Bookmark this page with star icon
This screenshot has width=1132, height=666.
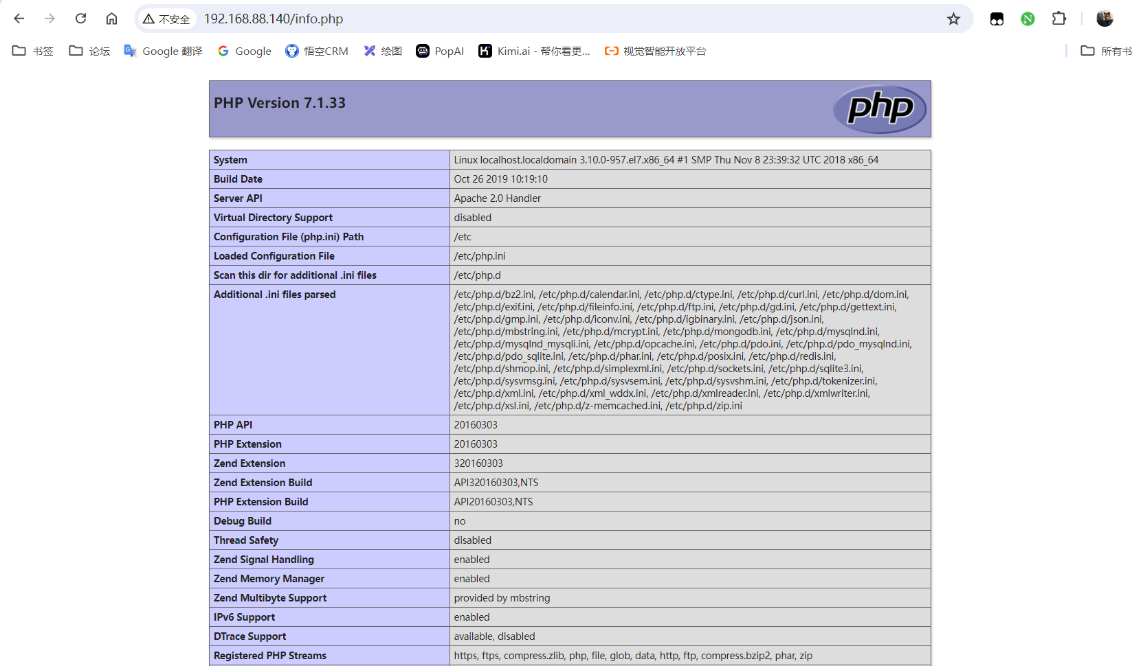(x=953, y=19)
